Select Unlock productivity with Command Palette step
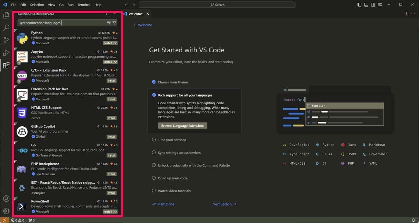 [x=191, y=165]
